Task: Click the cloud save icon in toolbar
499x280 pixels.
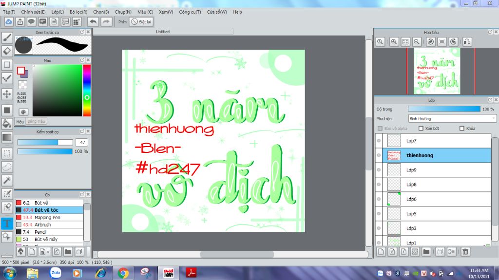Action: click(x=9, y=21)
